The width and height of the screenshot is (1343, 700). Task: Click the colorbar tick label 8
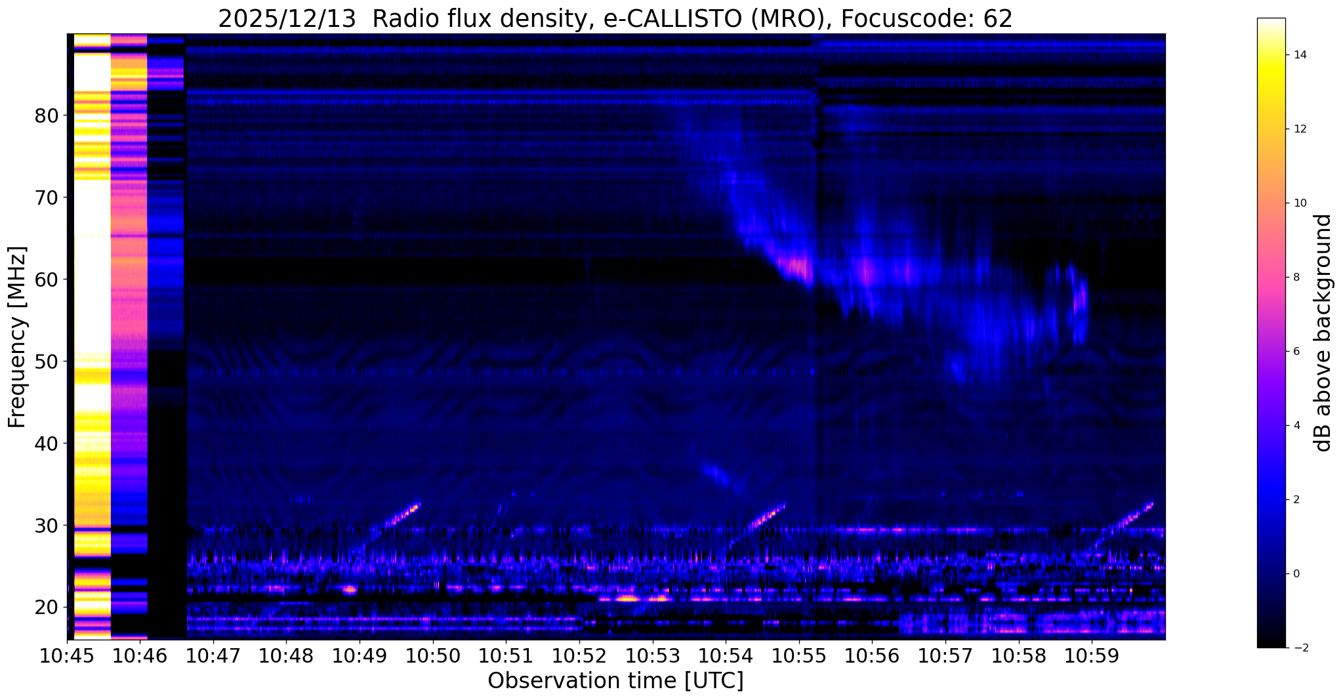tap(1296, 278)
